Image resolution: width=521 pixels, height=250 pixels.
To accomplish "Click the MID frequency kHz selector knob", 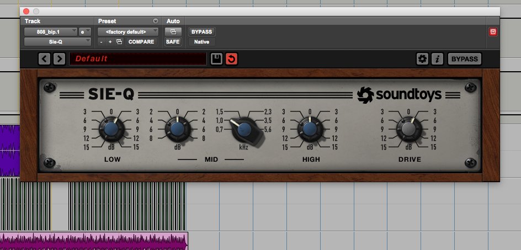I will 245,130.
